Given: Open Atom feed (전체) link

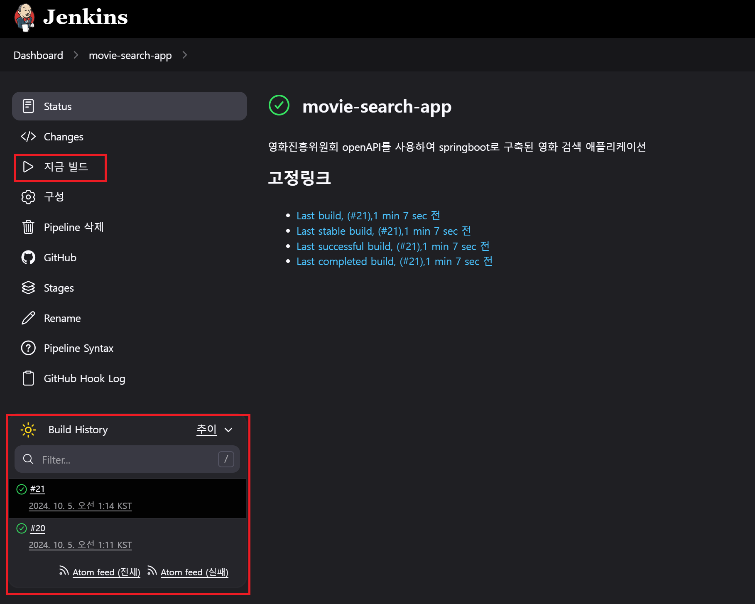Looking at the screenshot, I should tap(106, 572).
